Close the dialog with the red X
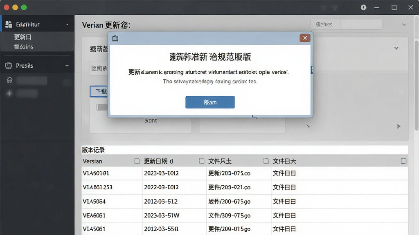Image resolution: width=419 pixels, height=235 pixels. (x=305, y=38)
